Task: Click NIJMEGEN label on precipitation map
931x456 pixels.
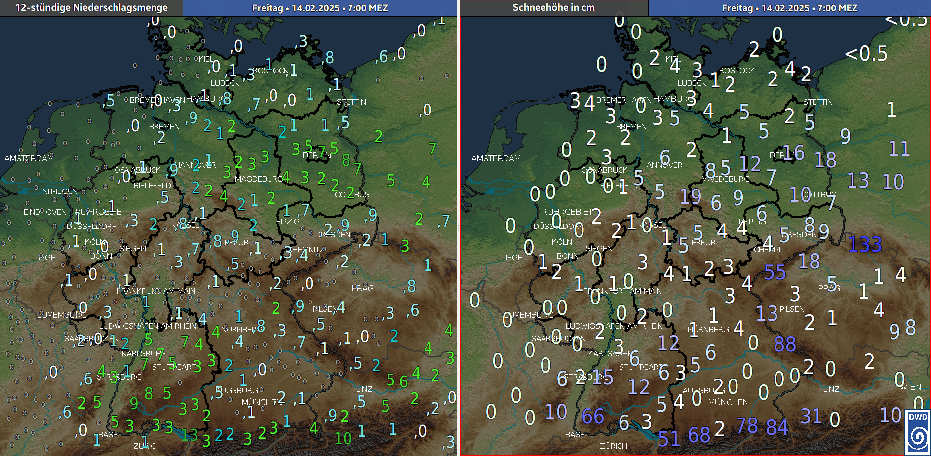Action: point(60,191)
